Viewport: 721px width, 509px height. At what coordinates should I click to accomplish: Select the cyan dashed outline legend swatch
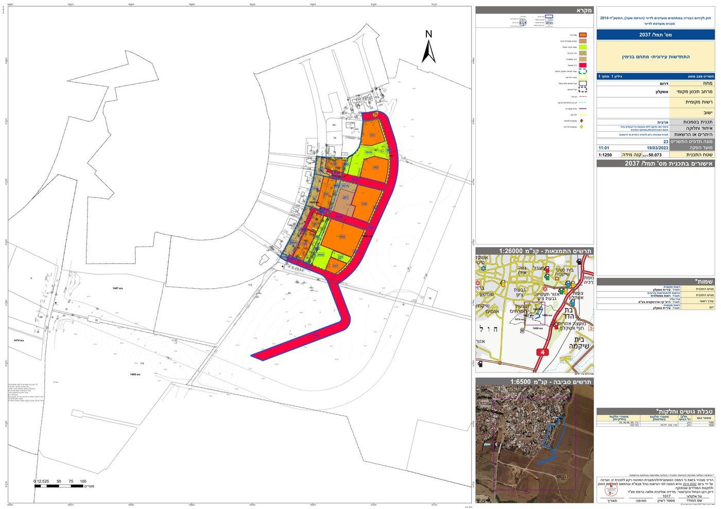[583, 71]
